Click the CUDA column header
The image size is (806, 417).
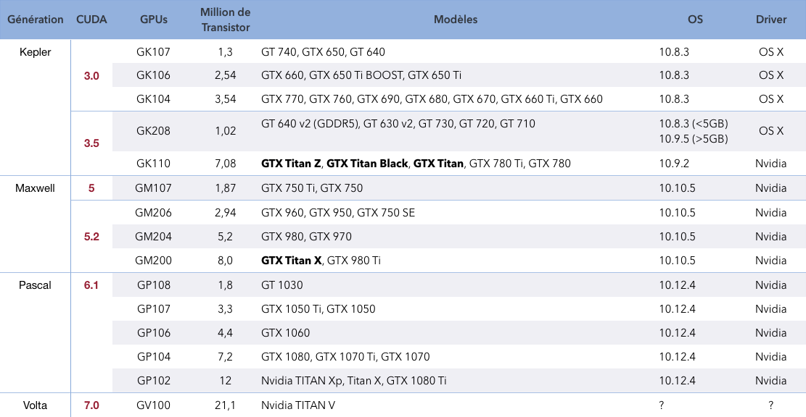click(x=91, y=20)
